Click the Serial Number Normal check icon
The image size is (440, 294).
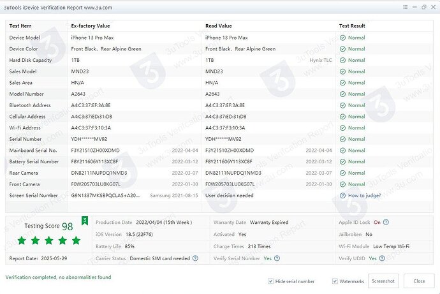click(342, 139)
